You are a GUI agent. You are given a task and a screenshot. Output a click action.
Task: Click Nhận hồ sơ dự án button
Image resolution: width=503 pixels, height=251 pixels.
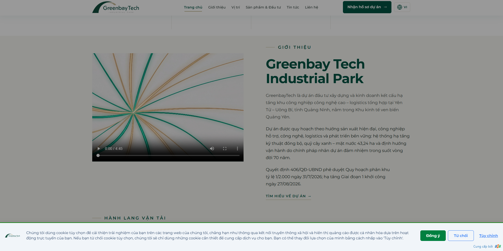pyautogui.click(x=367, y=7)
